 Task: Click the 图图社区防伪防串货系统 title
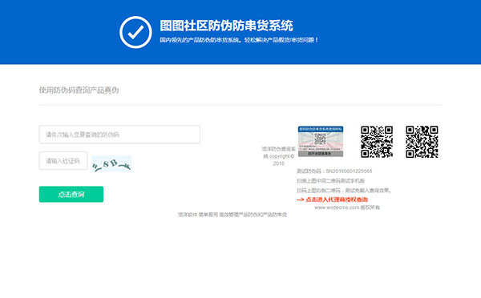pyautogui.click(x=226, y=26)
